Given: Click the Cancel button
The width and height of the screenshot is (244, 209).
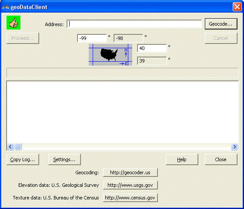Looking at the screenshot, I should (221, 38).
